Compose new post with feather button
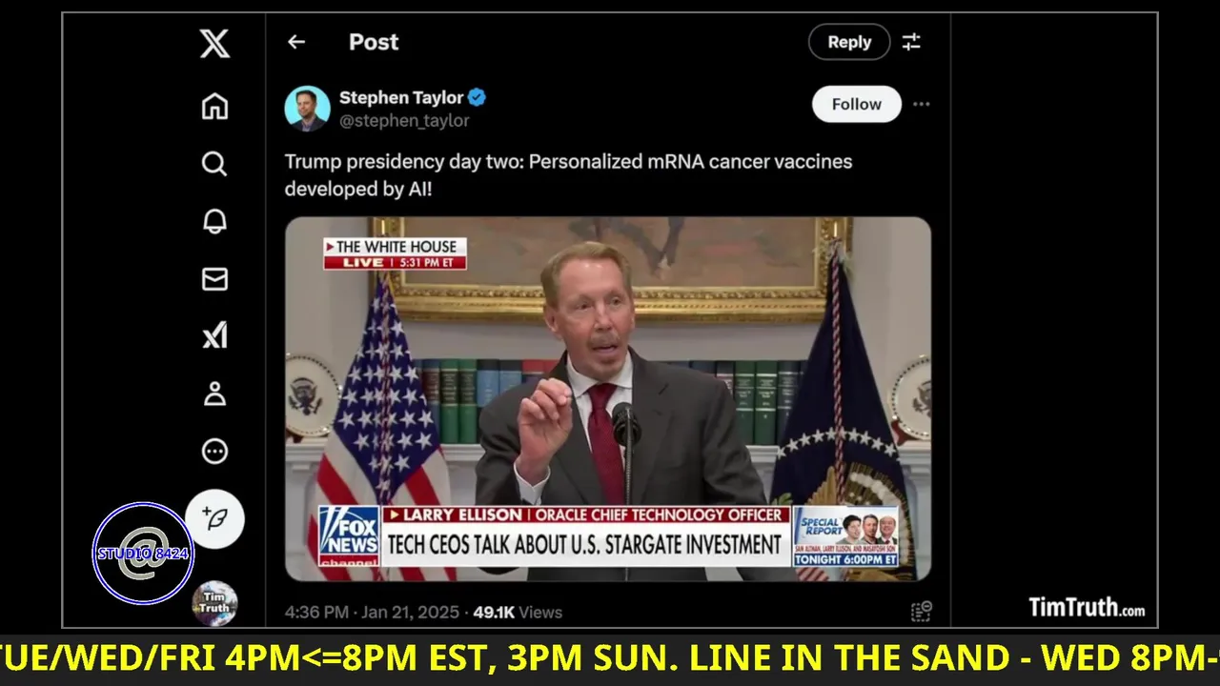 tap(214, 519)
